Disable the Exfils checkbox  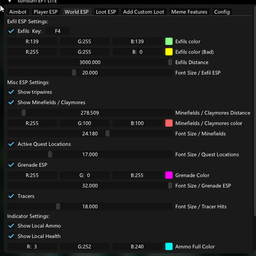(x=11, y=31)
